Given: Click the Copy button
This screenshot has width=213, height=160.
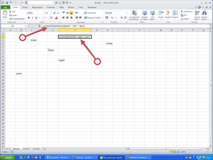Looking at the screenshot, I should click(x=13, y=15).
